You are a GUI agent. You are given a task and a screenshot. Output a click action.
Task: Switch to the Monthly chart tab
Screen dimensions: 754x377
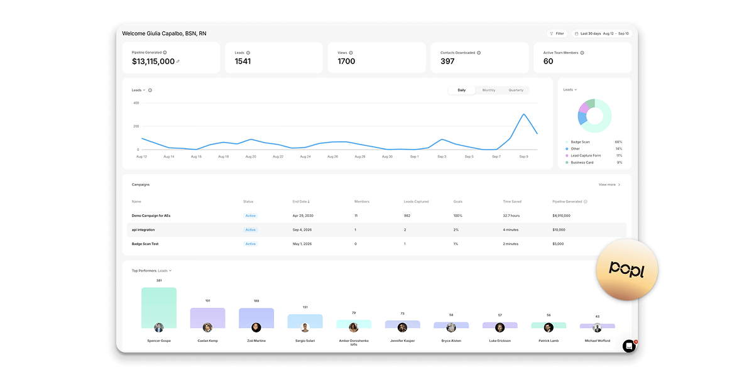pyautogui.click(x=489, y=90)
